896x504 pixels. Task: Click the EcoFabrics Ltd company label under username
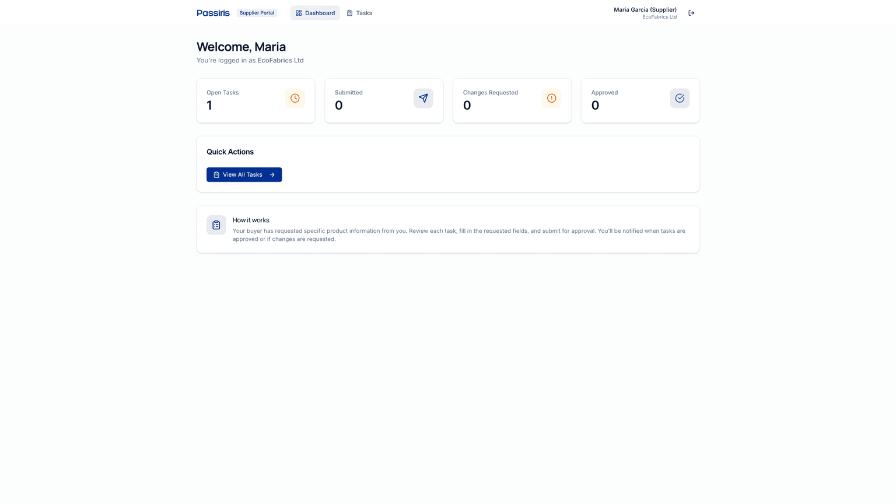pos(660,17)
